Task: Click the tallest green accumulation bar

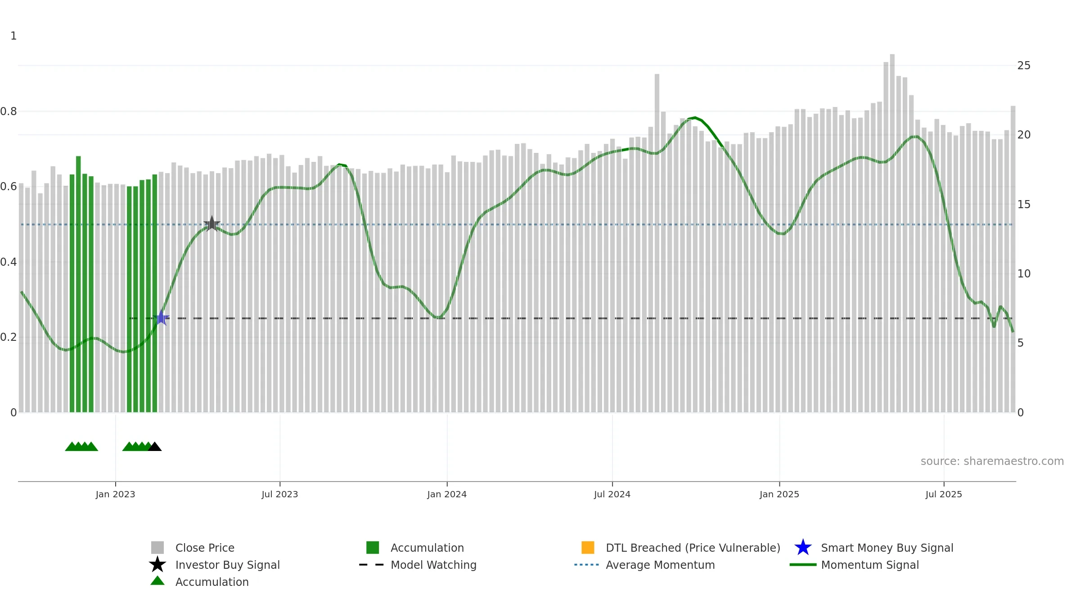Action: (78, 284)
